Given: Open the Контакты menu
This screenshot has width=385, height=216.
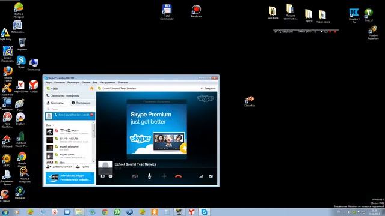Looking at the screenshot, I should [60, 83].
